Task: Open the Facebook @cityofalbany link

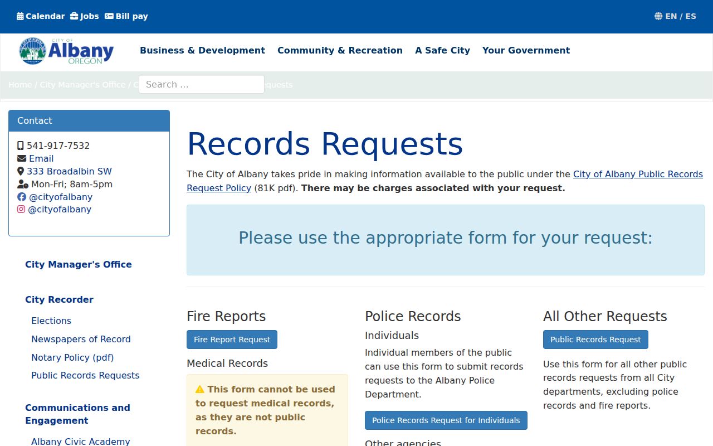Action: click(x=61, y=197)
